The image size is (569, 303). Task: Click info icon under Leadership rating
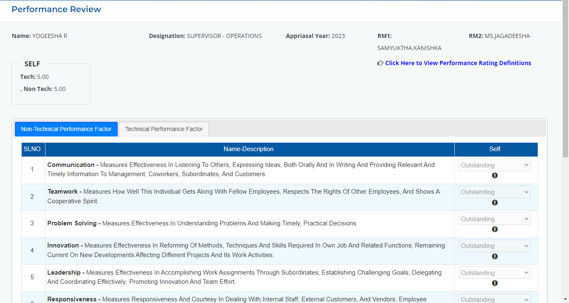tap(495, 283)
